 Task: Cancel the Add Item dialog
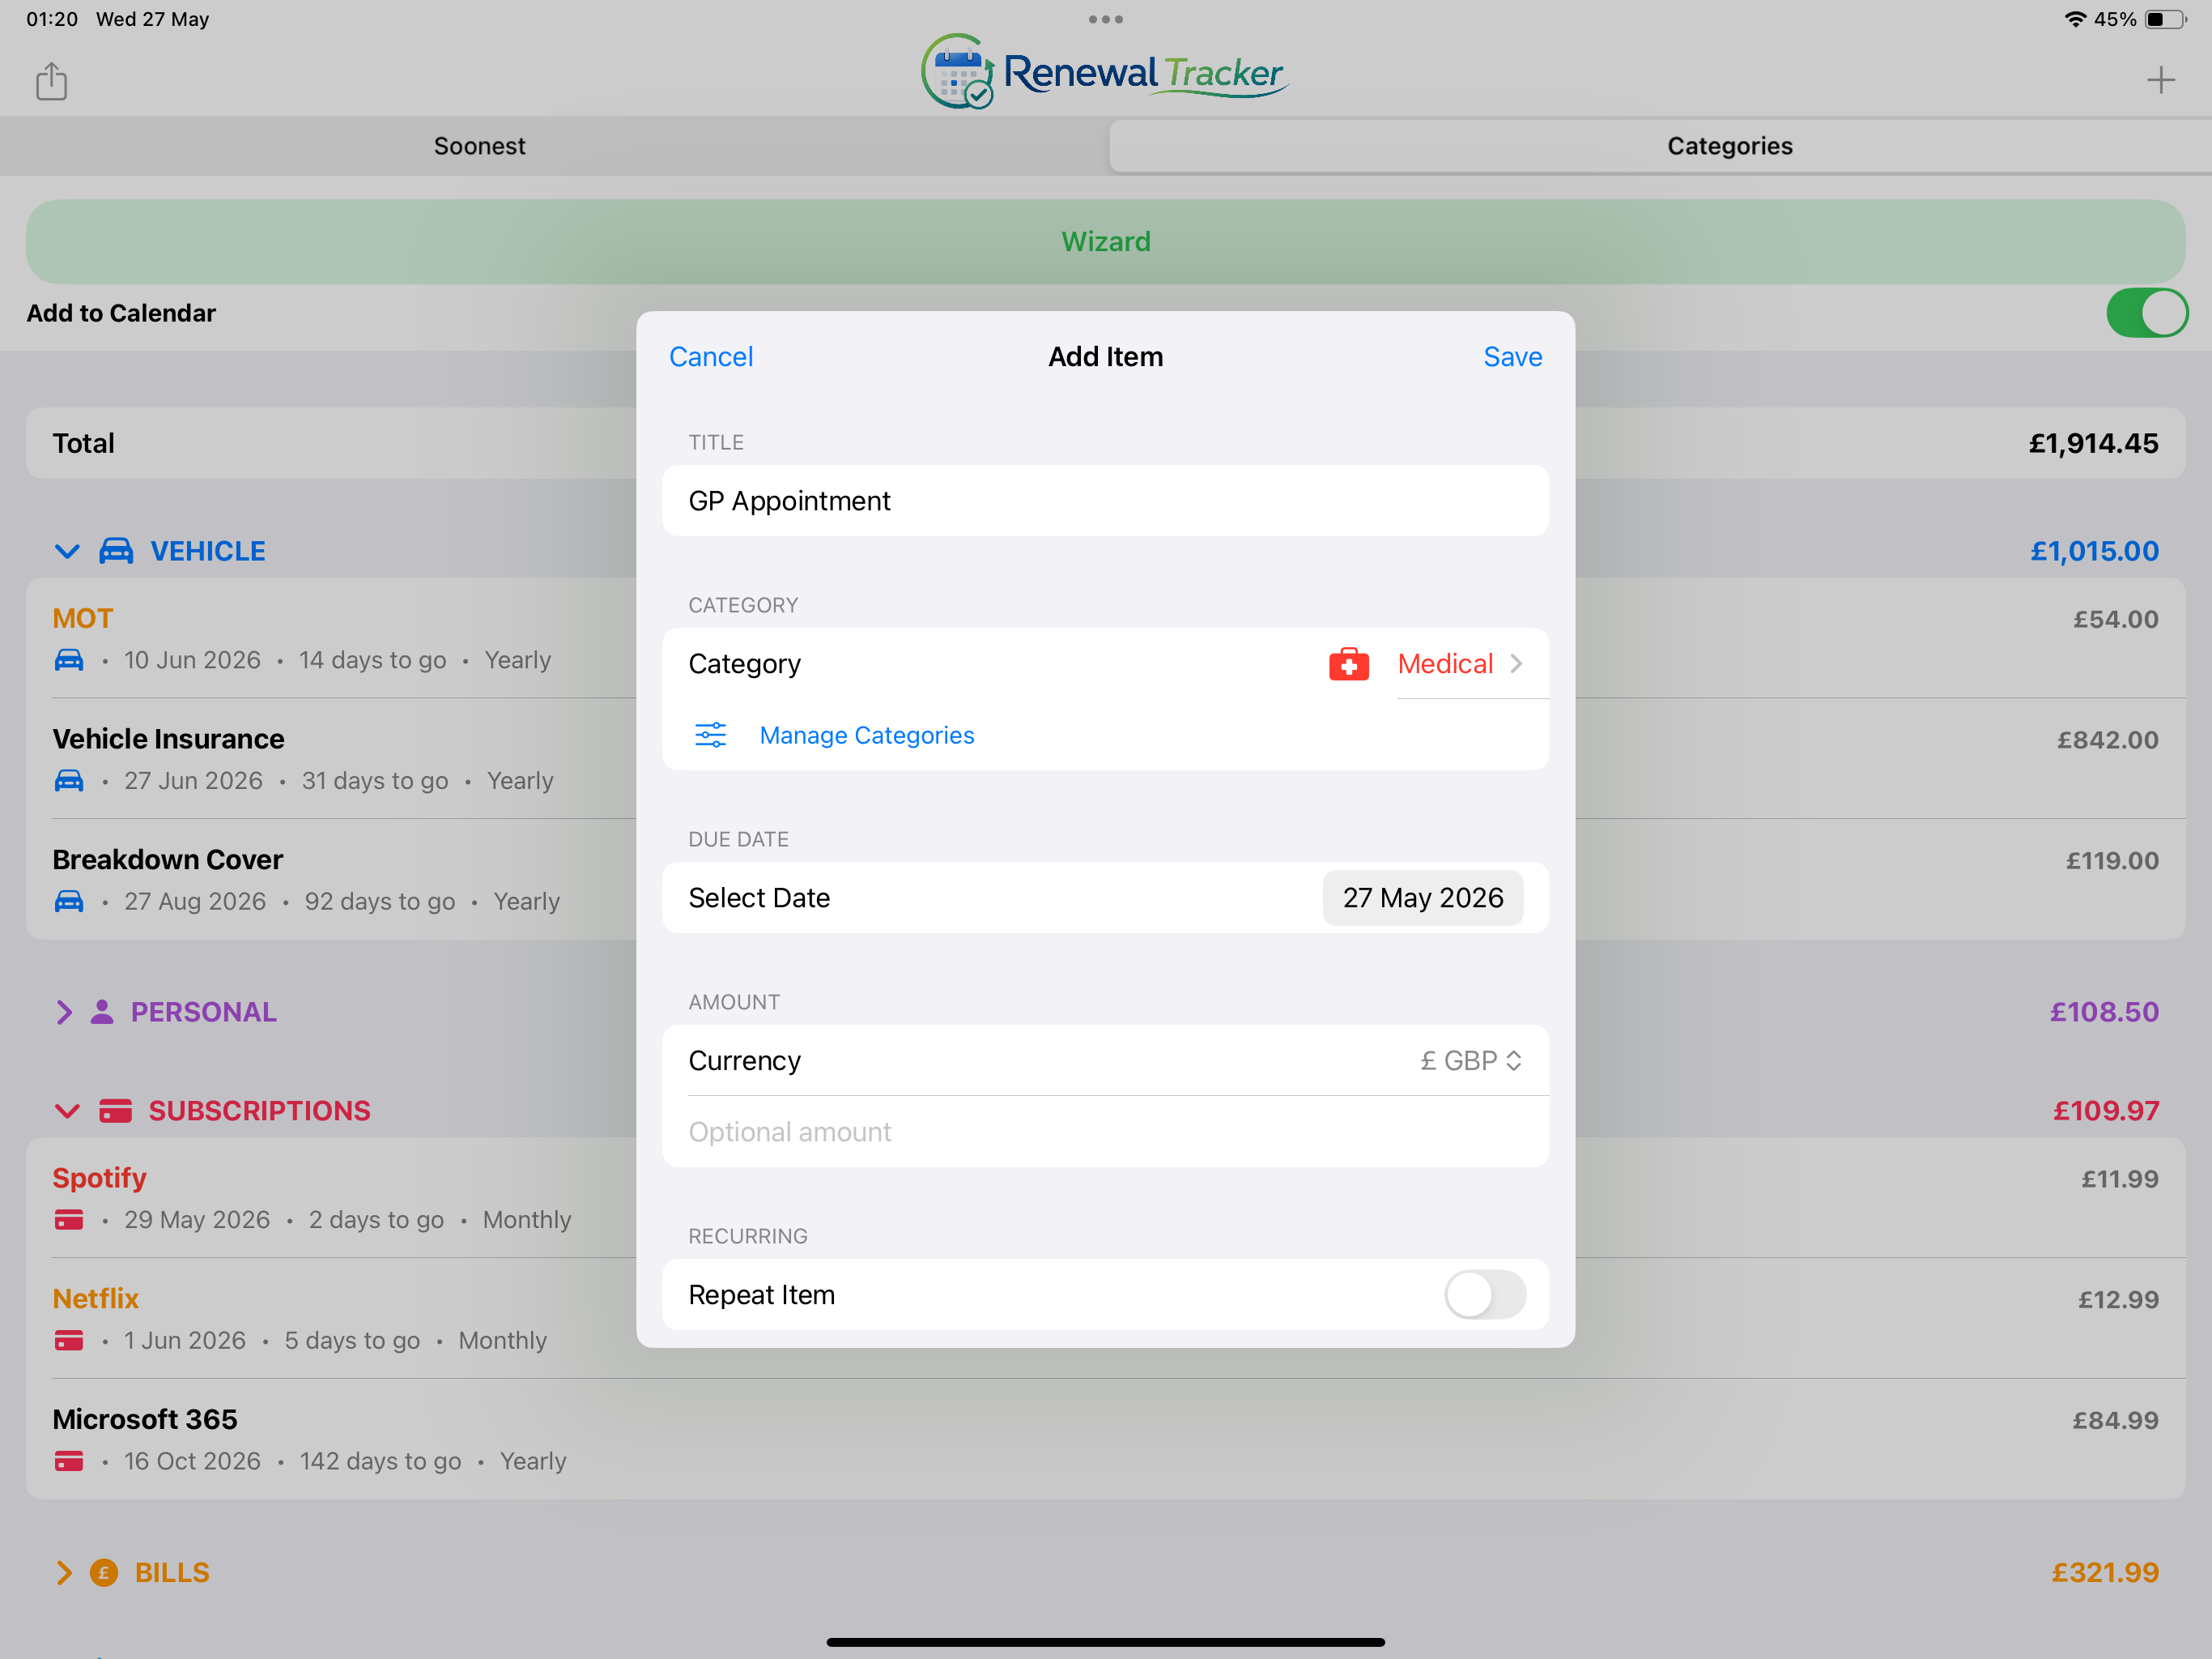711,357
